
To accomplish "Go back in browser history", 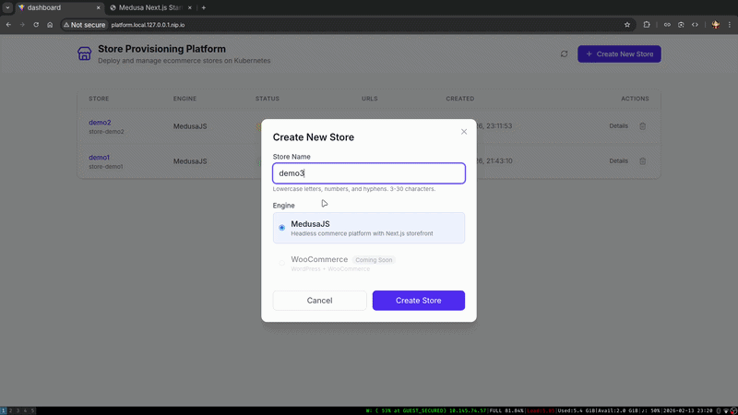I will (x=8, y=25).
